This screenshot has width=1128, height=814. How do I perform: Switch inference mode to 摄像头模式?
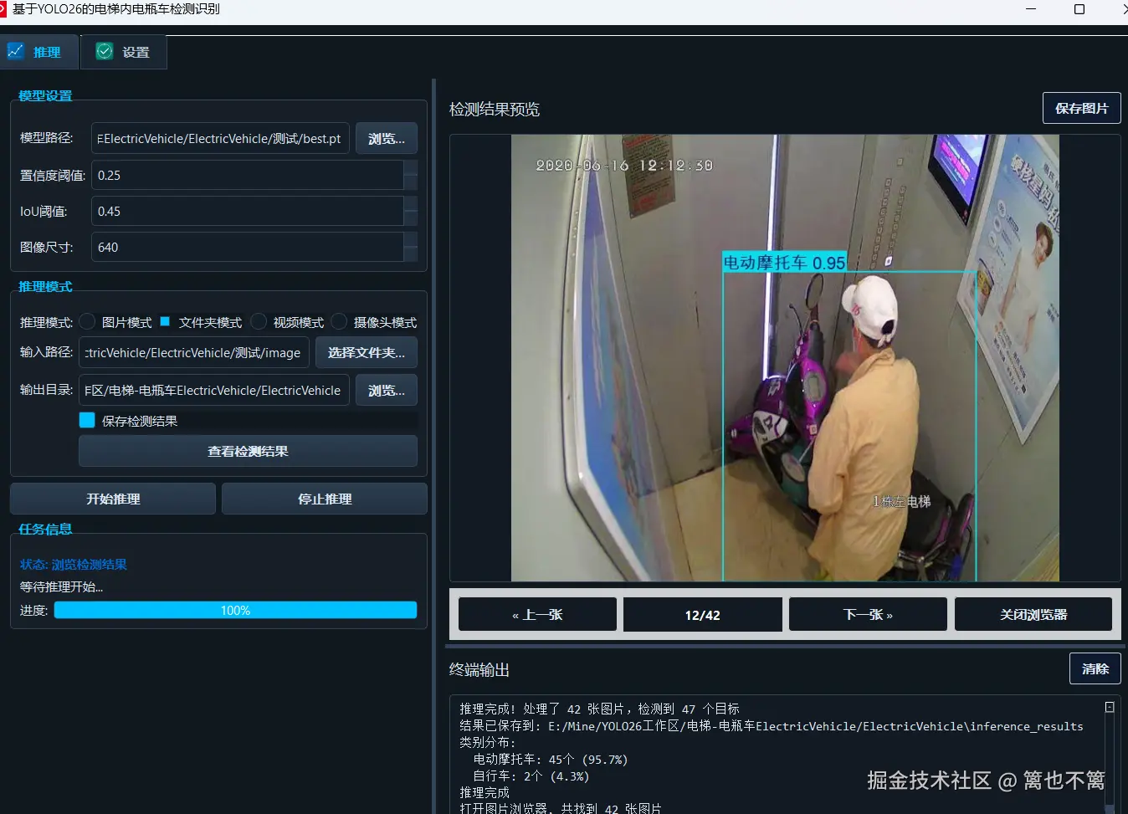(x=338, y=321)
